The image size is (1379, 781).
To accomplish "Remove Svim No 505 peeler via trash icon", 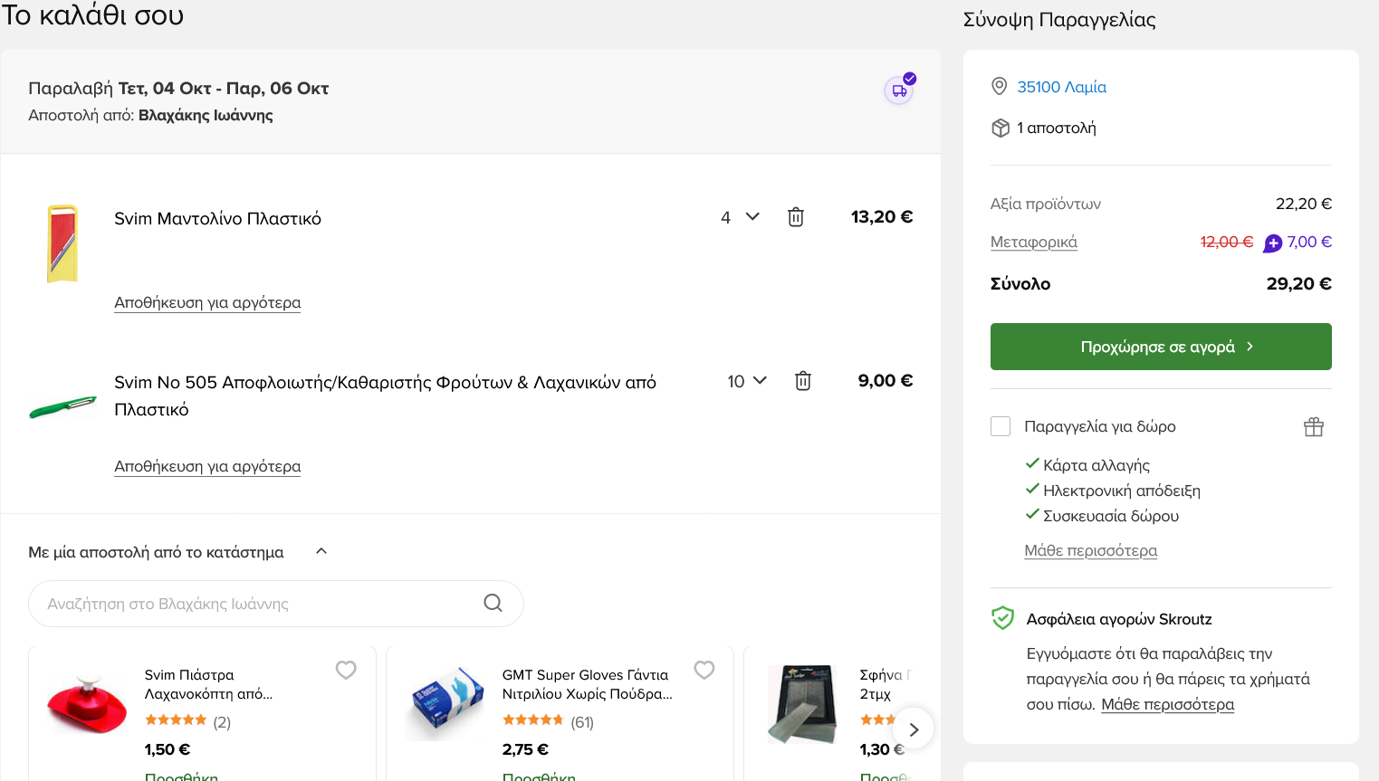I will pyautogui.click(x=803, y=381).
